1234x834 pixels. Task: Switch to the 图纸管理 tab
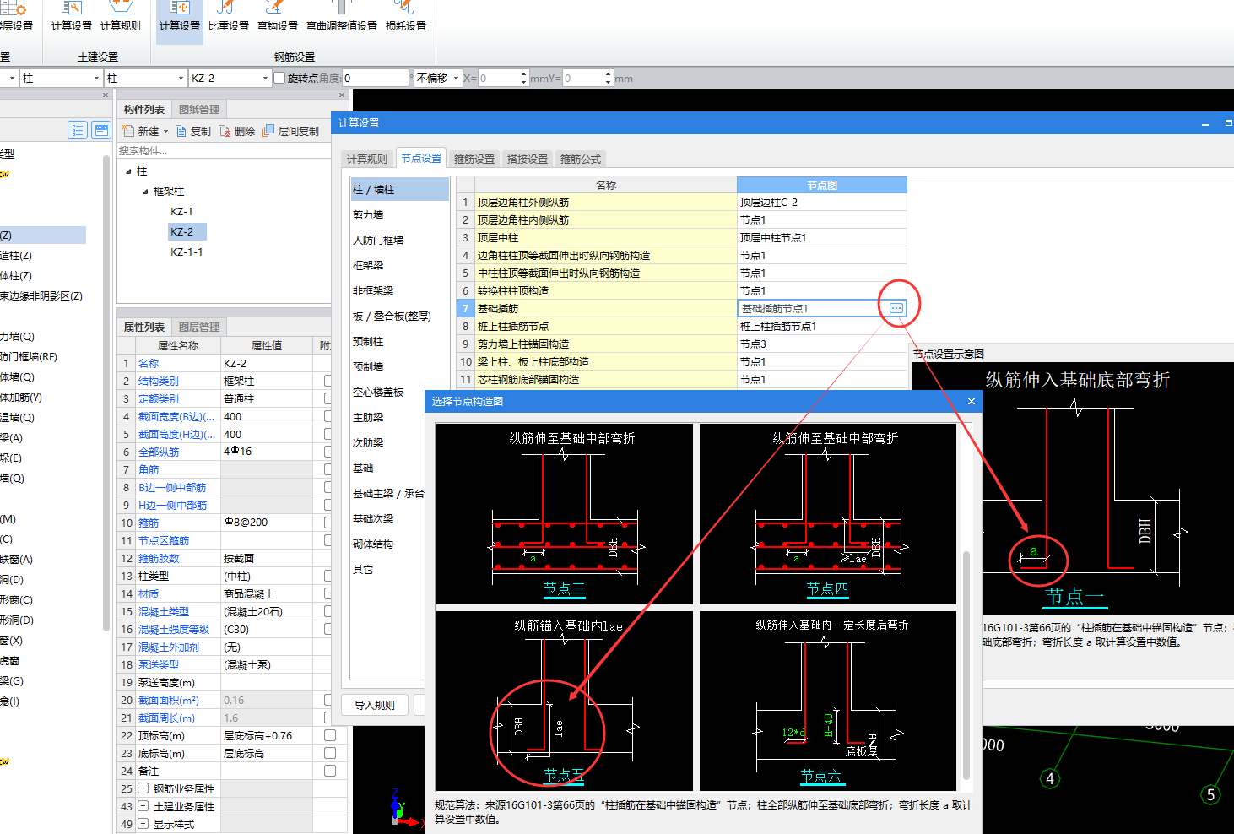point(199,109)
